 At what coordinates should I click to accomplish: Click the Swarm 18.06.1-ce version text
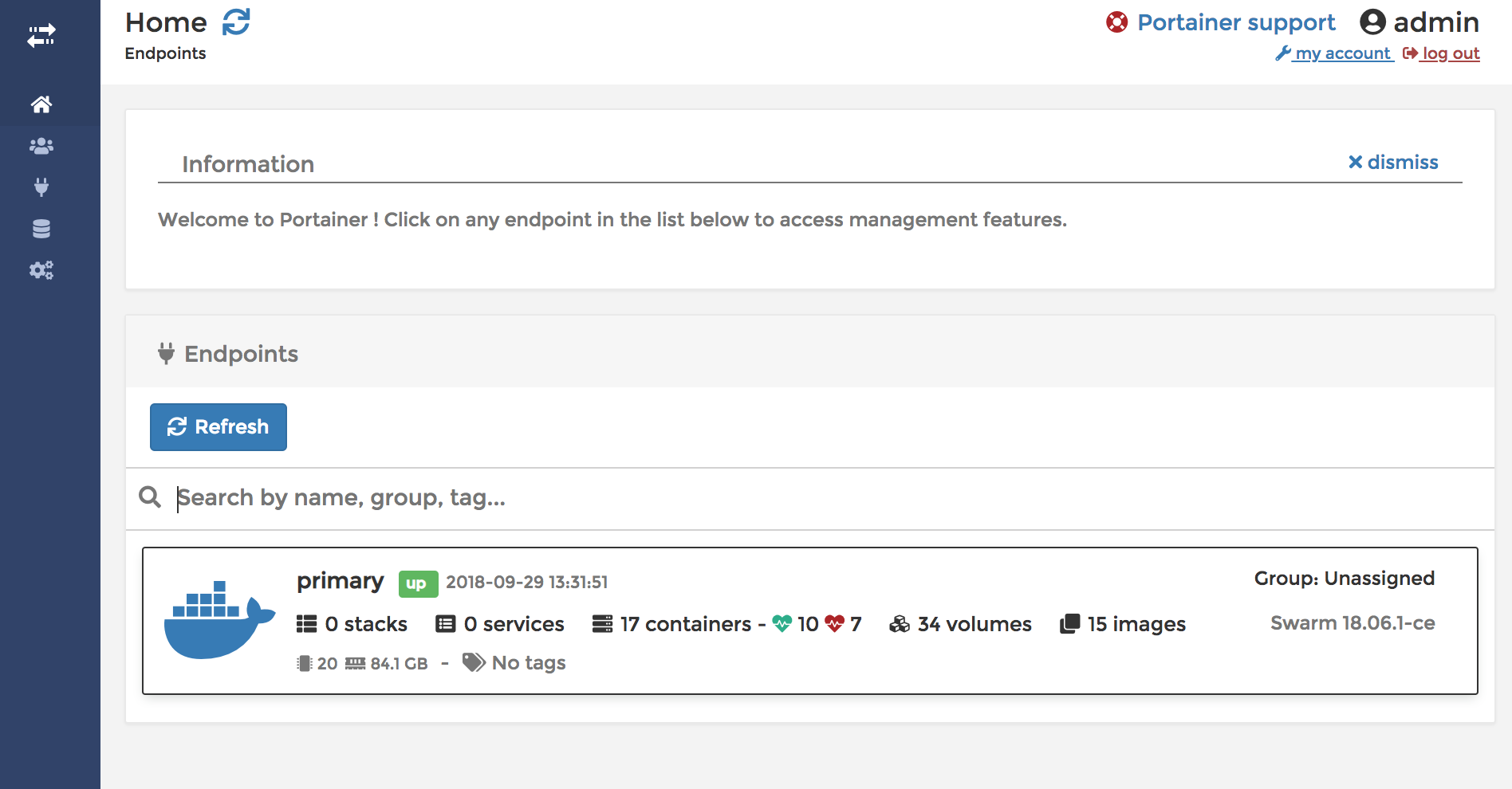(x=1353, y=623)
